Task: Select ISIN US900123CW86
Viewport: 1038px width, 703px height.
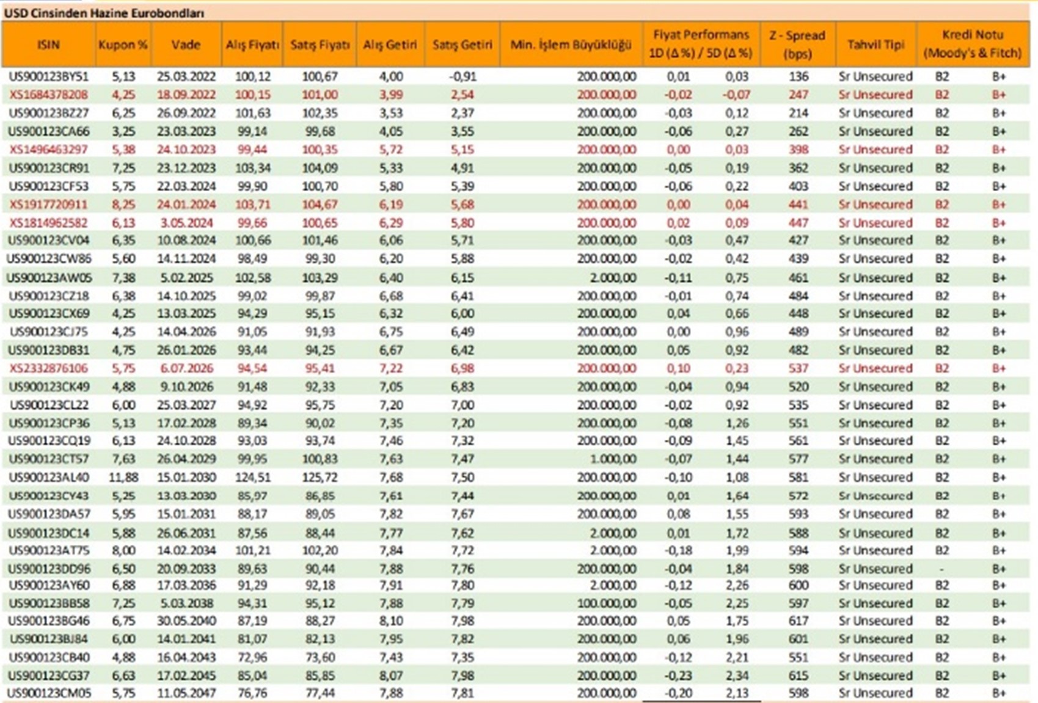Action: click(x=49, y=258)
